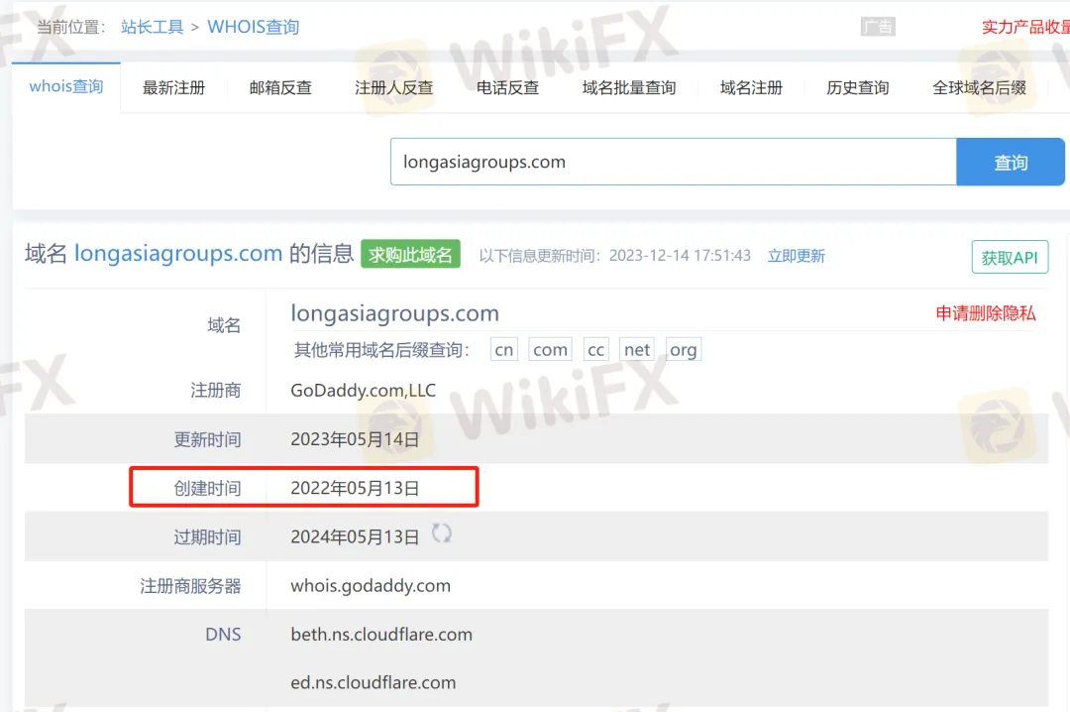Screen dimensions: 1070x712
Task: Click the creation date 2022年05月13日
Action: pyautogui.click(x=355, y=488)
